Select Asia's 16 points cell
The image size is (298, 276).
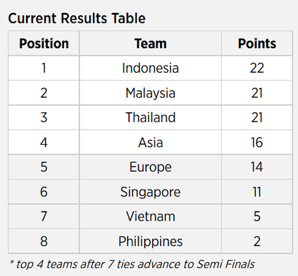tap(257, 142)
